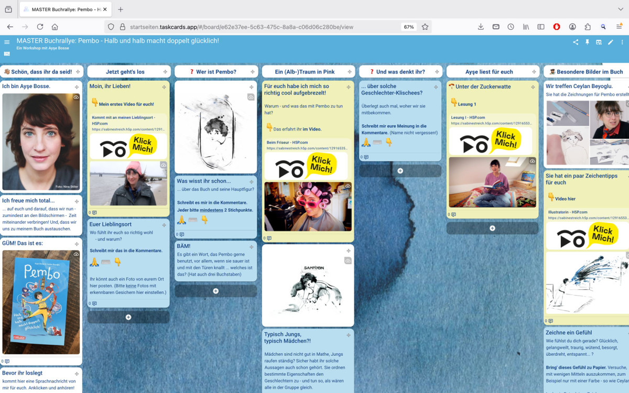Screen dimensions: 629x393
Task: Click the board layout icon below the hamburger
Action: [x=7, y=53]
